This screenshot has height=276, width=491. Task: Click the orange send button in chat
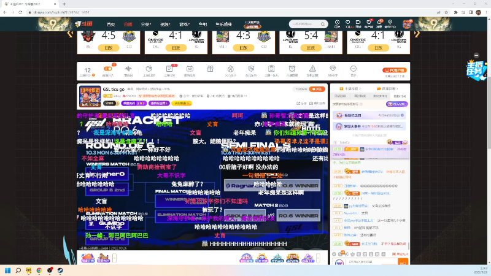point(403,262)
